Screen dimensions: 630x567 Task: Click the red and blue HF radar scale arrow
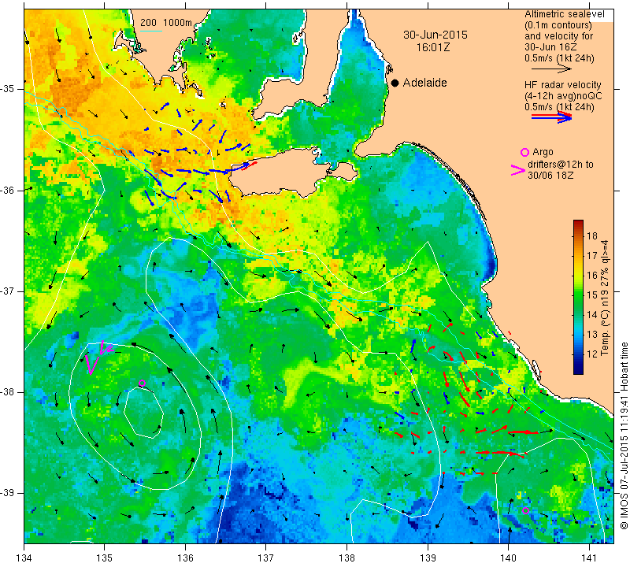[551, 117]
